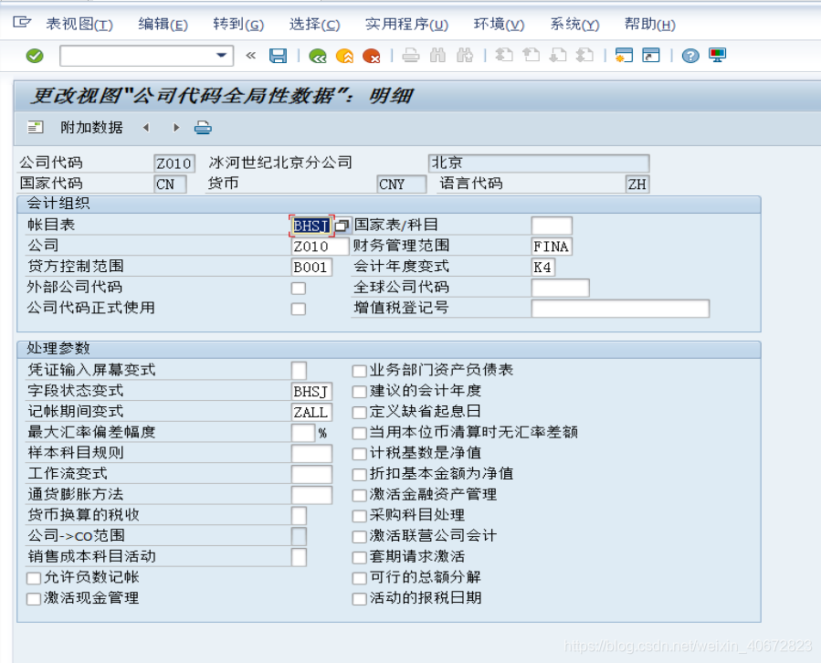Enable 定义缺省起息日 checkbox
821x663 pixels.
point(359,413)
